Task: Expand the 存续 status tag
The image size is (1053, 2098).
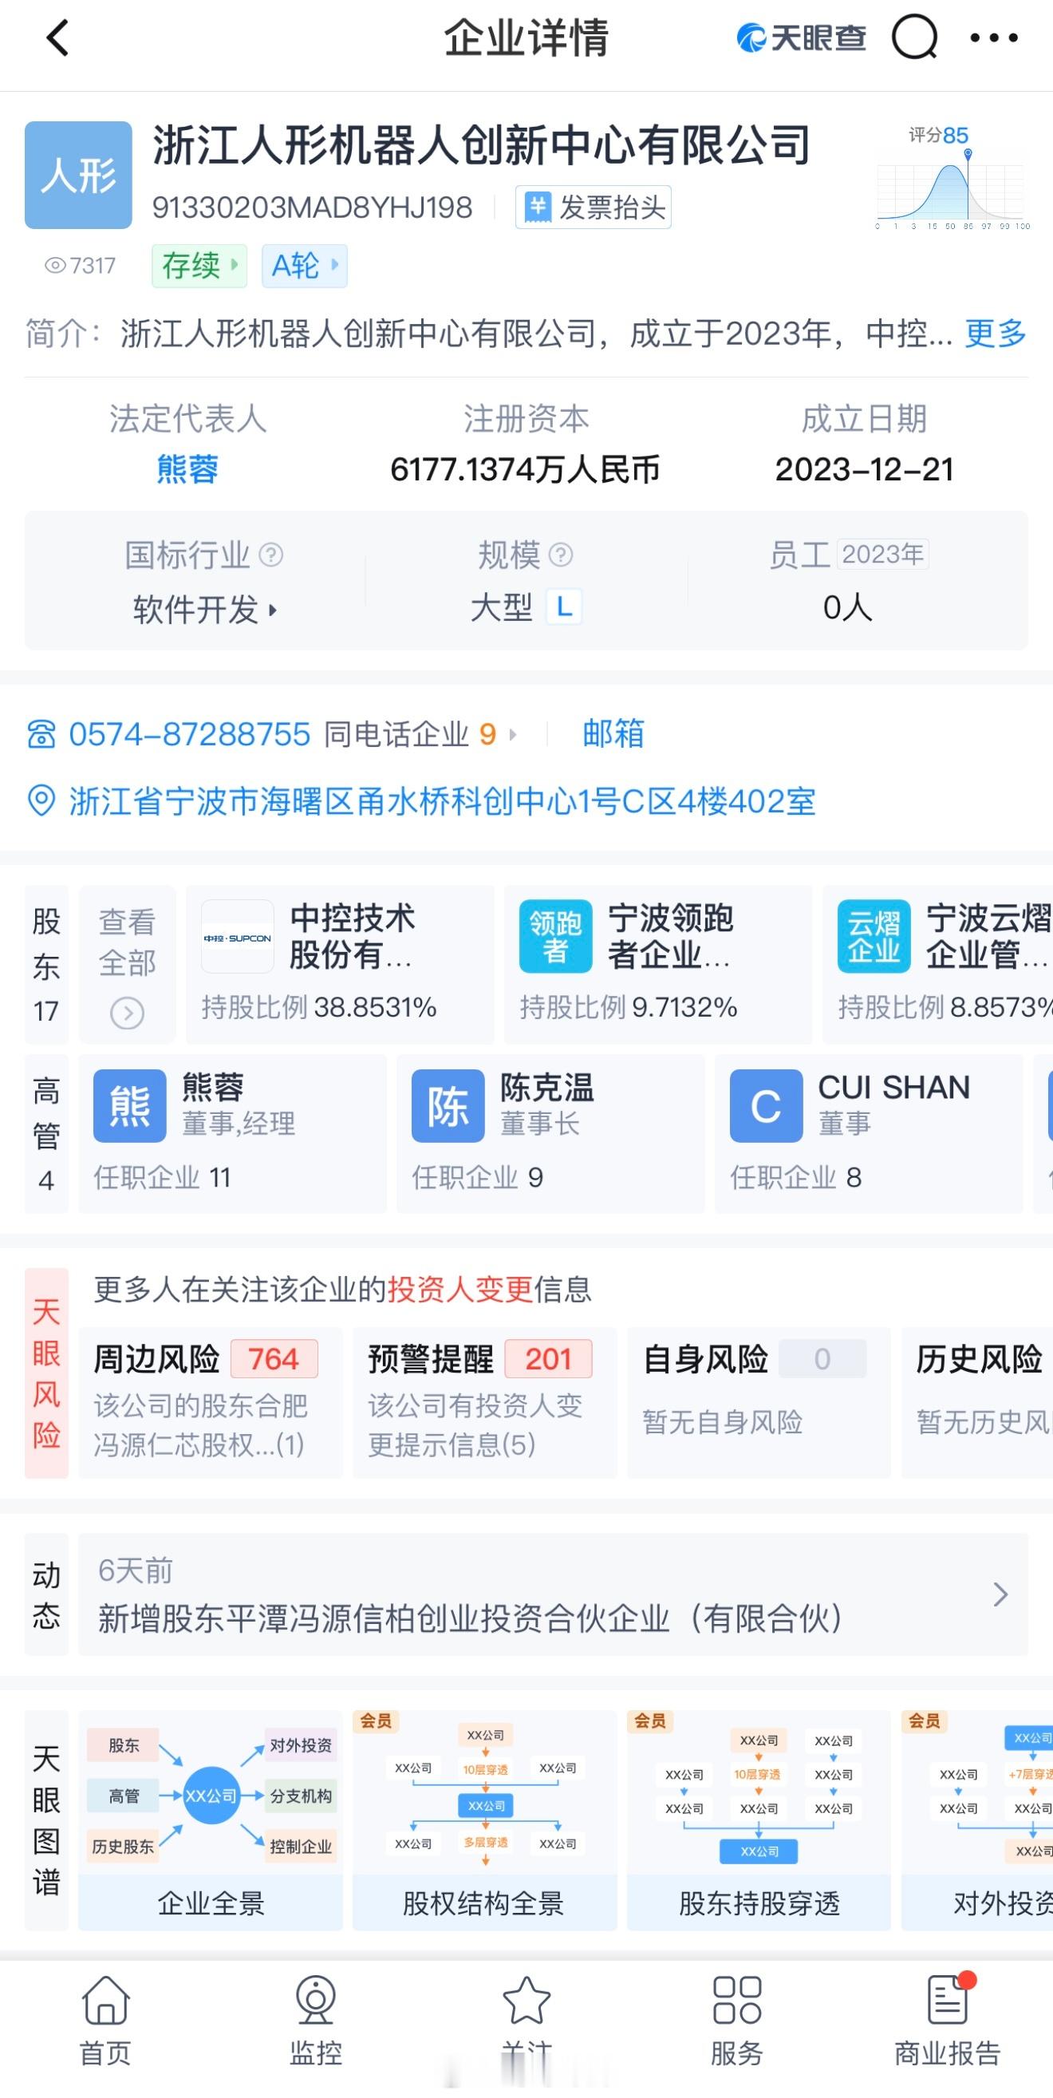Action: [199, 266]
